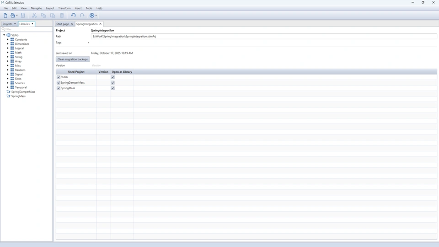
Task: Click the Copy toolbar icon
Action: (43, 16)
